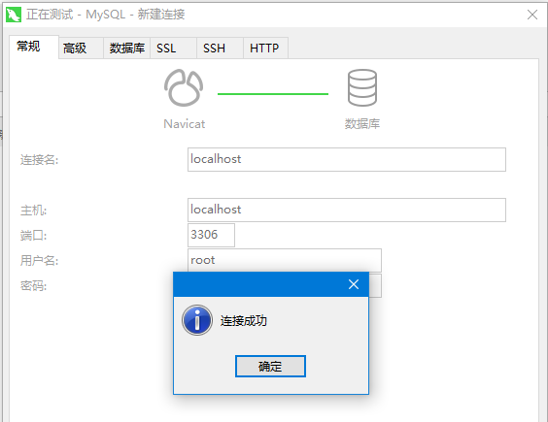Click the 密码 password field
This screenshot has width=548, height=422.
(x=375, y=285)
